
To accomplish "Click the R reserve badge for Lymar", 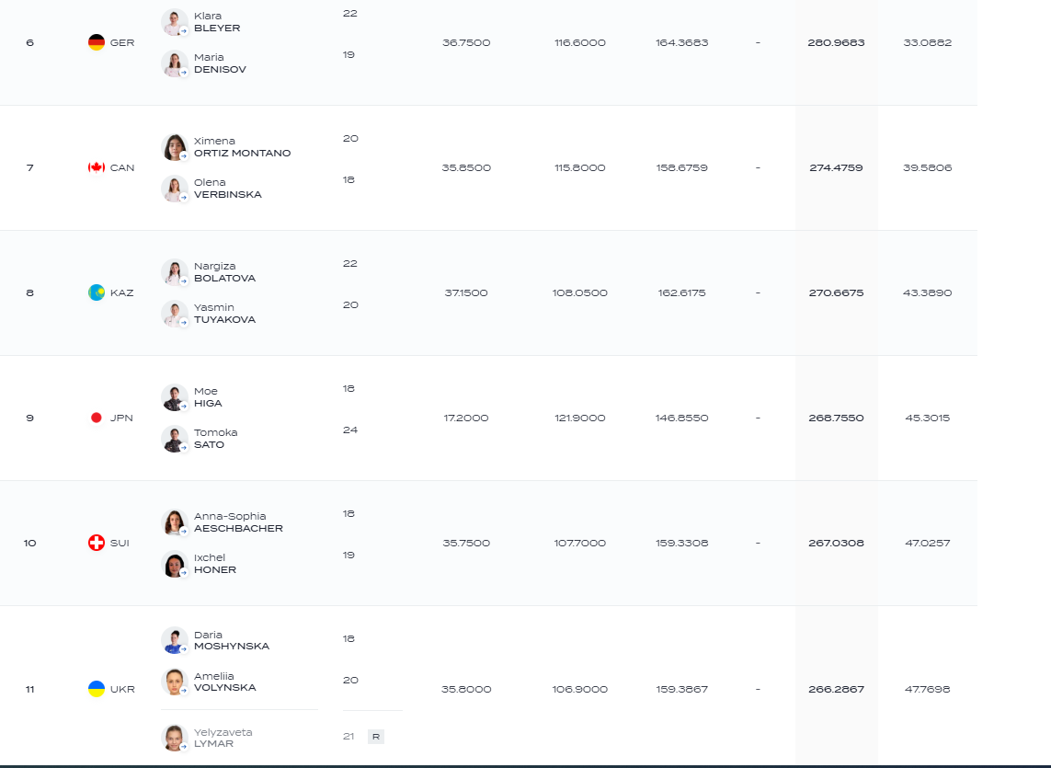I will coord(376,737).
